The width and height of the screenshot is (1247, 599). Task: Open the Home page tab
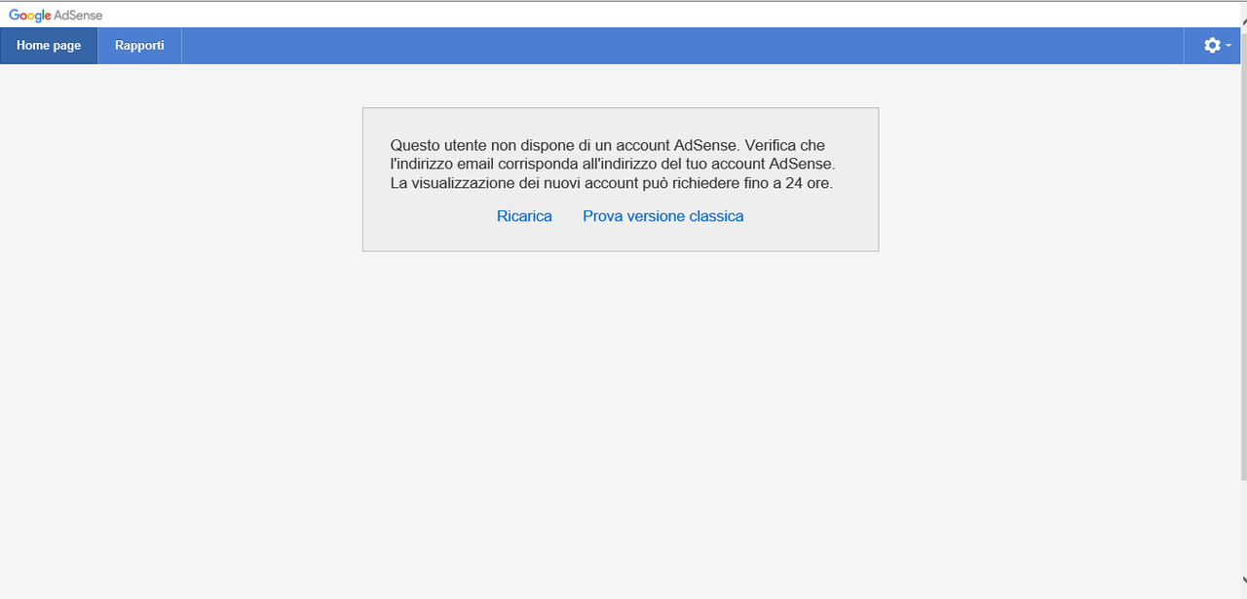[x=49, y=46]
